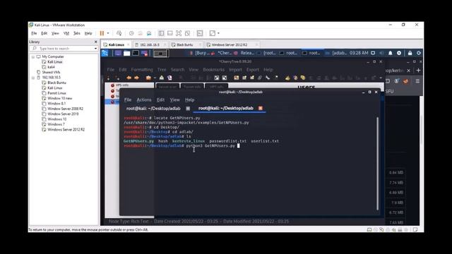452x254 pixels.
Task: Open notifications bell in Kali panel
Action: (391, 54)
